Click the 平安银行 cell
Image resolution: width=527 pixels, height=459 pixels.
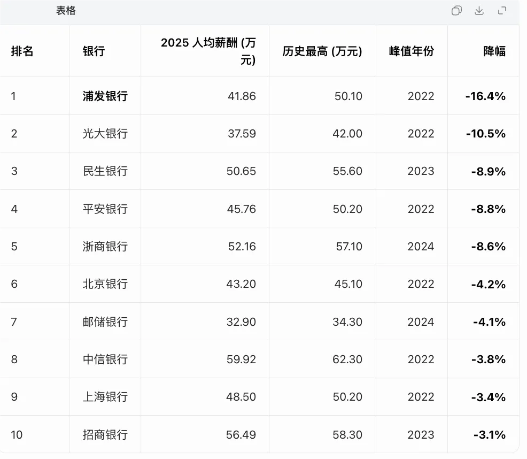click(x=105, y=209)
